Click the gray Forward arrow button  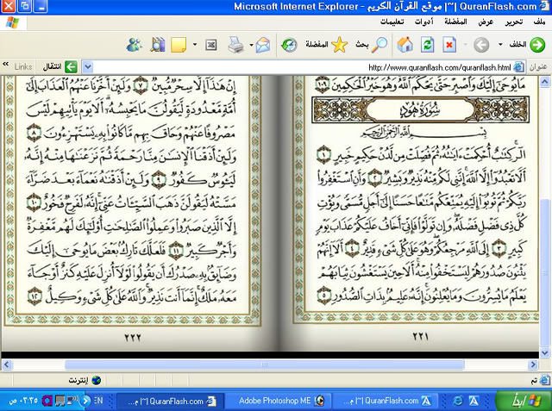[x=481, y=45]
